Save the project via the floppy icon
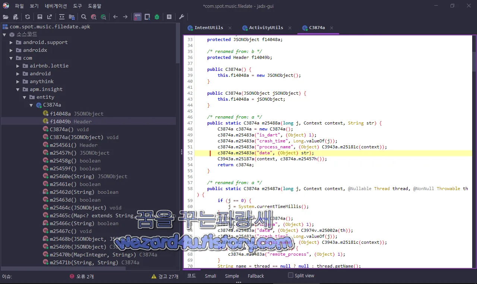Viewport: 477px width, 284px height. click(x=40, y=17)
